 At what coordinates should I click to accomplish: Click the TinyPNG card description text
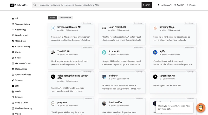[69, 63]
